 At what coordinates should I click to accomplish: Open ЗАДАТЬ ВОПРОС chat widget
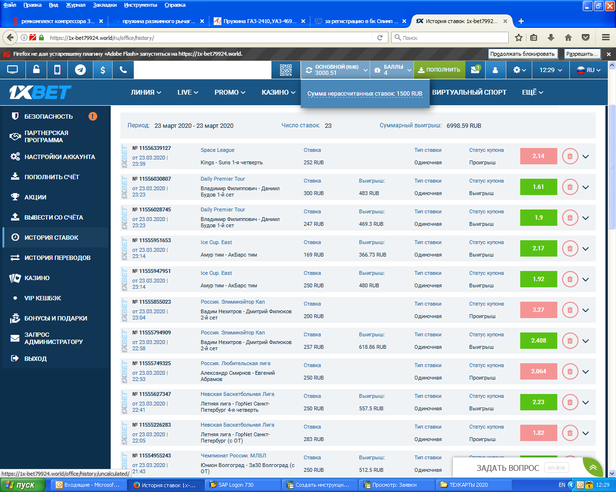tap(508, 468)
